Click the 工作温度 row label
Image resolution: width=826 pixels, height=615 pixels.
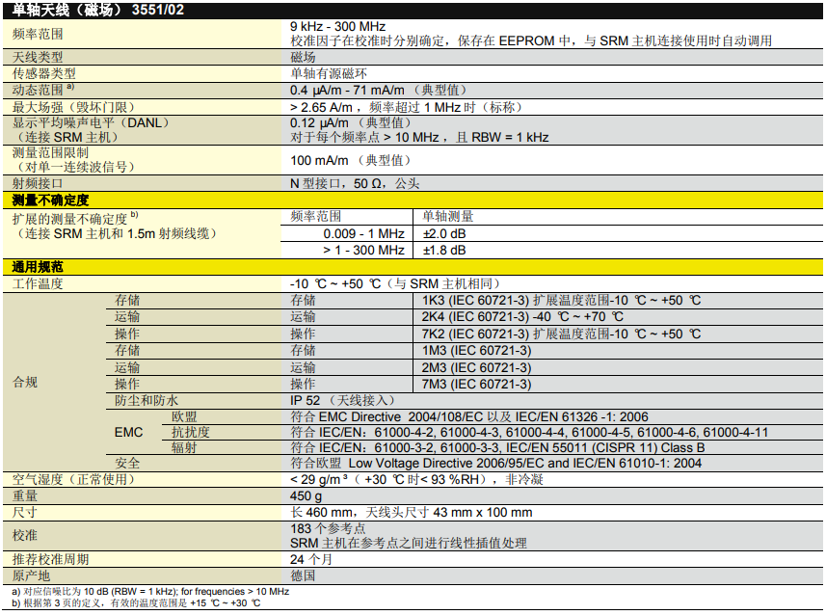(38, 283)
